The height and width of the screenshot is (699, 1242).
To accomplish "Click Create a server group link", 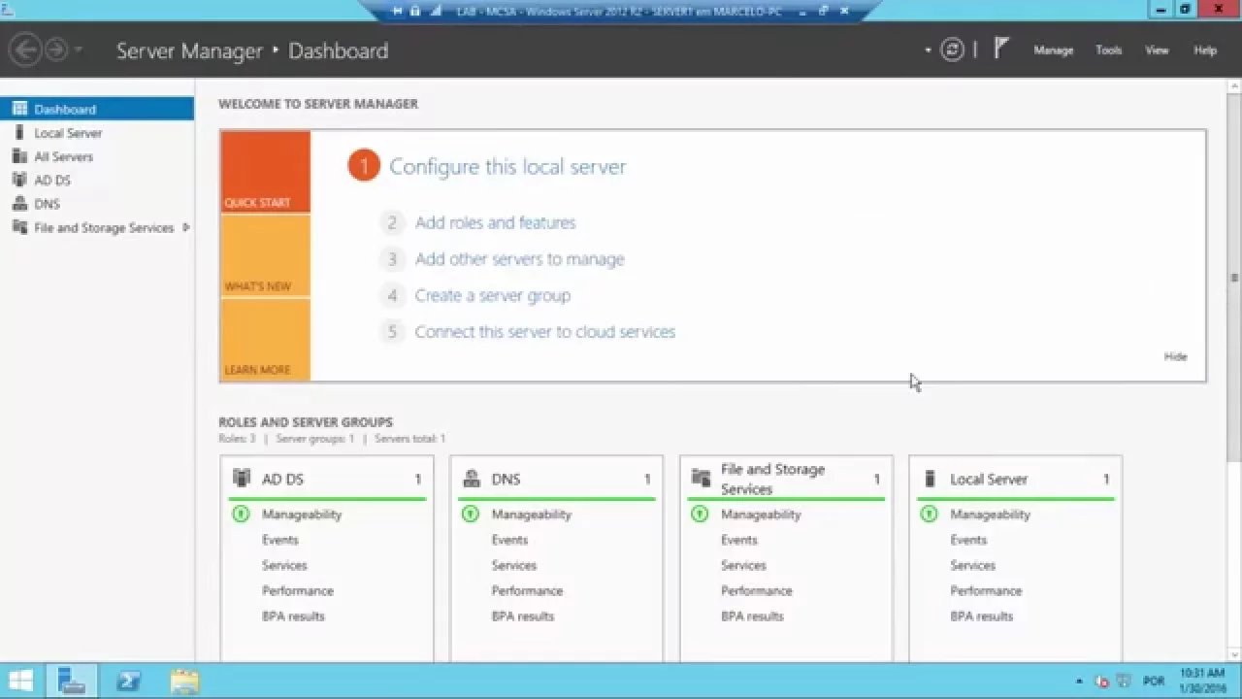I will 493,295.
